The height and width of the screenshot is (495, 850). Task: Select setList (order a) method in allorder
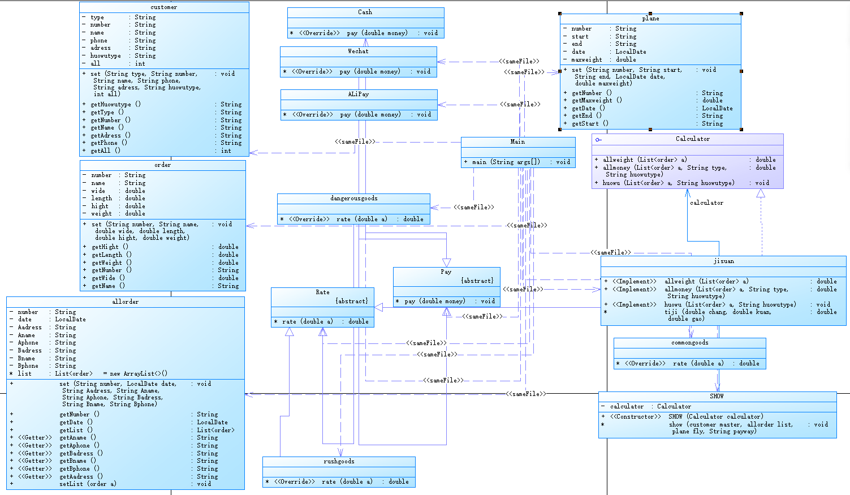(x=110, y=484)
